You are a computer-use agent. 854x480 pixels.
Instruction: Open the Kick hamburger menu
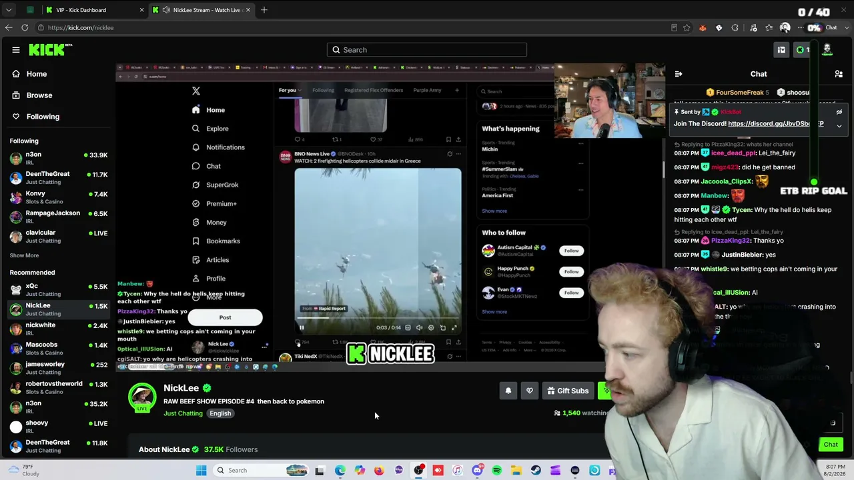16,50
